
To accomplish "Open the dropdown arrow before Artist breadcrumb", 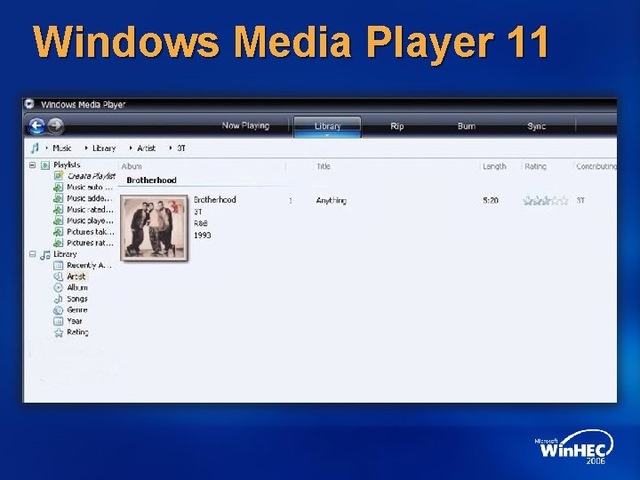I will coord(131,148).
